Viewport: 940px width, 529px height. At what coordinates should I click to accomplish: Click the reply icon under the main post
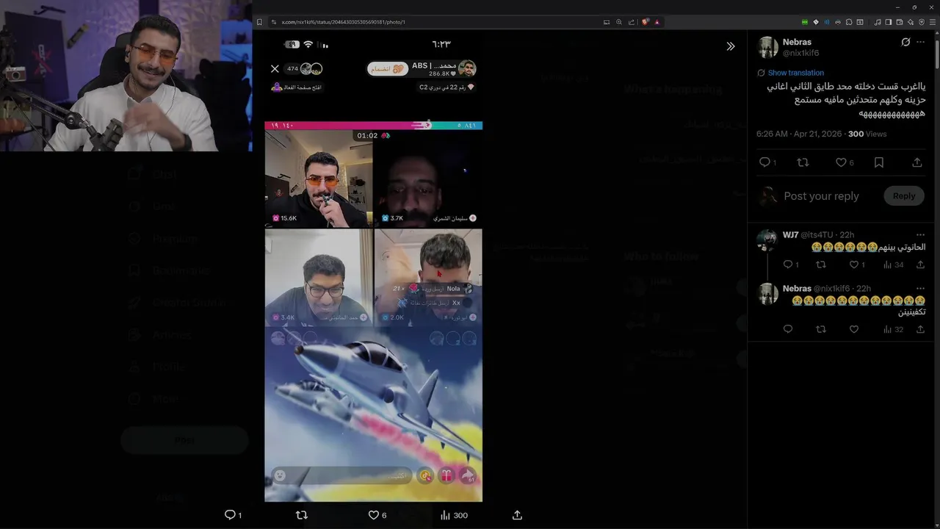coord(764,162)
